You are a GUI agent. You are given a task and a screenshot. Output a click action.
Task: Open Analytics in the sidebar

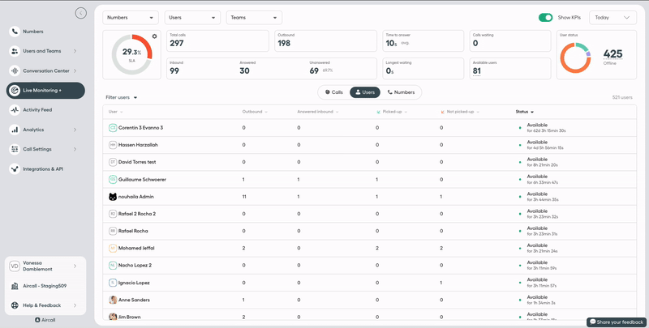[x=32, y=130]
